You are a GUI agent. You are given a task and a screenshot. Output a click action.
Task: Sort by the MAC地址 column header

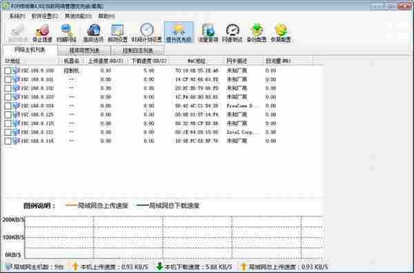(197, 61)
